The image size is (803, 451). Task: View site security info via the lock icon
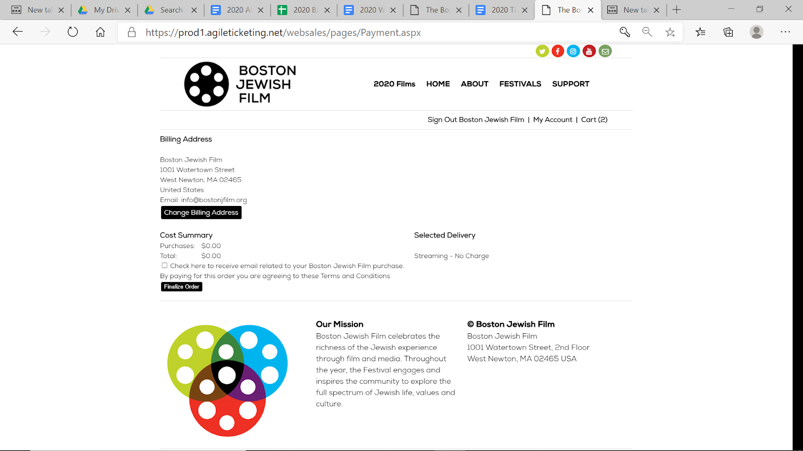pos(131,32)
